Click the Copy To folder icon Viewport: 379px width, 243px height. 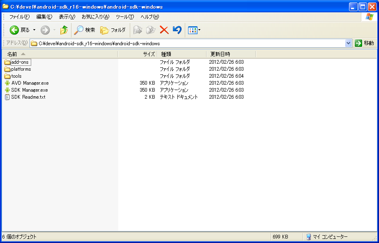(x=151, y=30)
